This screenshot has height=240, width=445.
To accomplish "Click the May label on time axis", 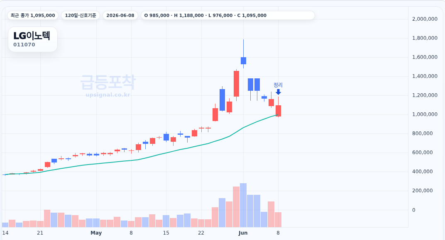I will (96, 233).
